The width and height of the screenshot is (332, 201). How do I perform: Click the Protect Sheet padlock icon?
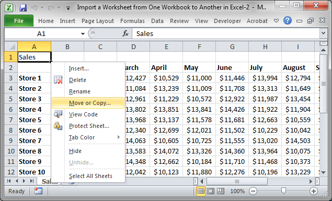(x=58, y=126)
